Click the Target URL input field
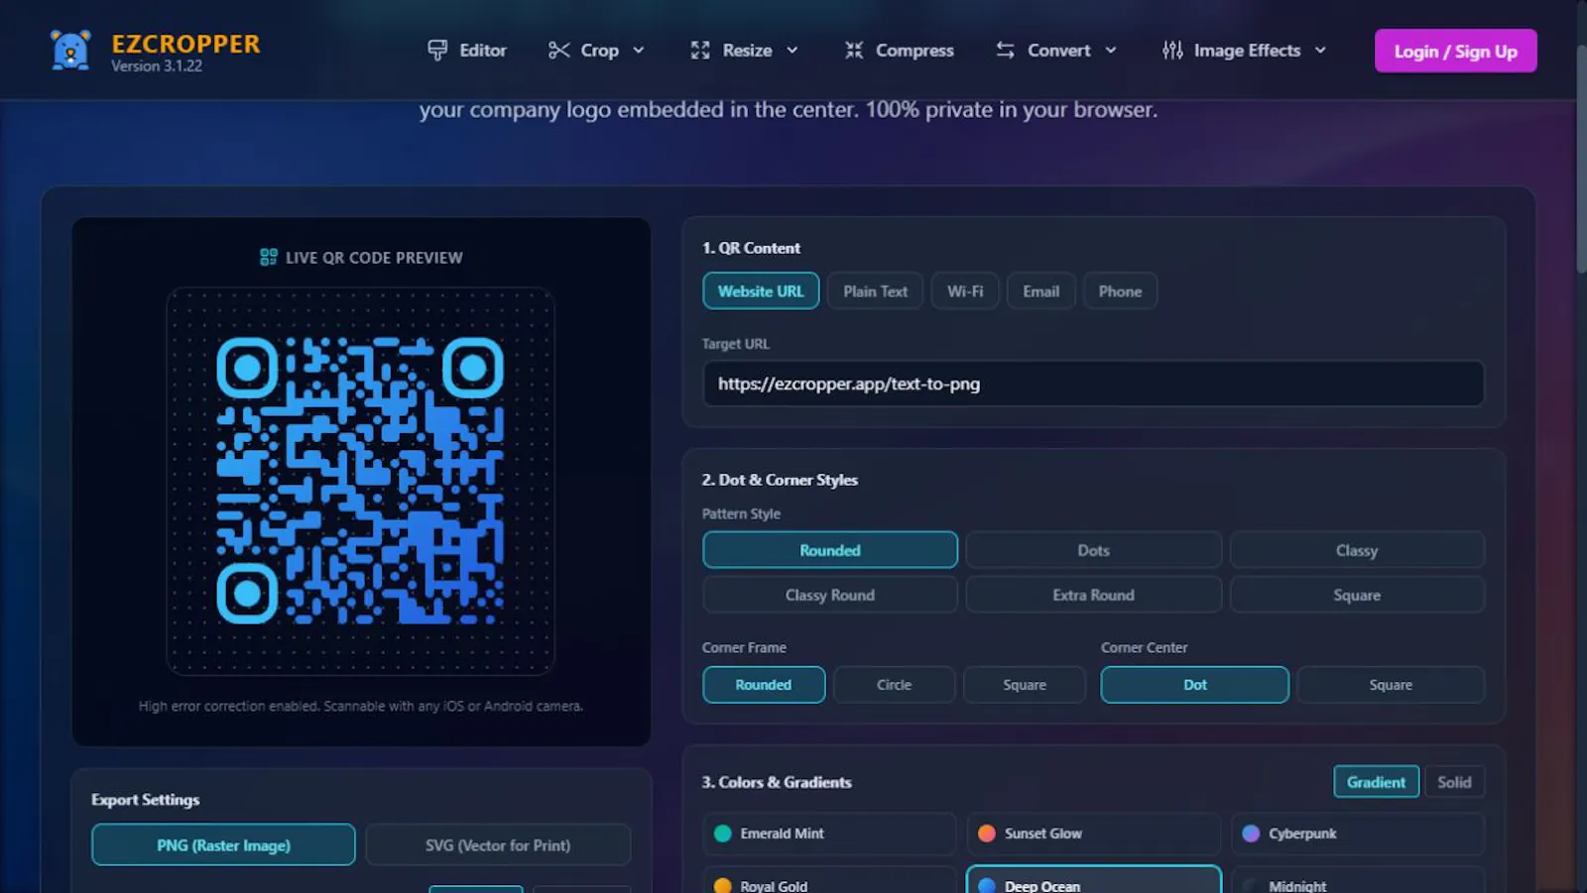Screen dimensions: 1587x893 pyautogui.click(x=1093, y=384)
